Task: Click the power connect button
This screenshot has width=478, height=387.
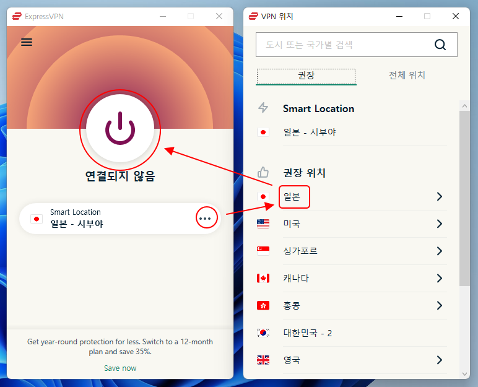Action: coord(120,128)
